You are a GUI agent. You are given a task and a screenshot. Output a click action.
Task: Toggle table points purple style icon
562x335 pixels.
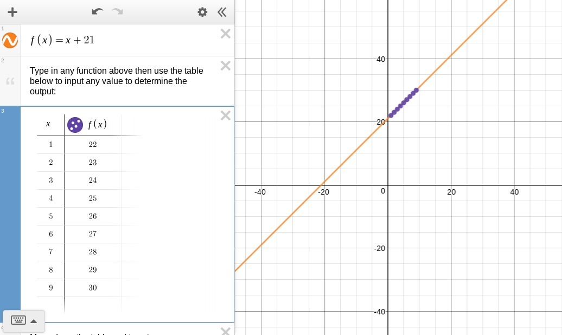[x=75, y=125]
